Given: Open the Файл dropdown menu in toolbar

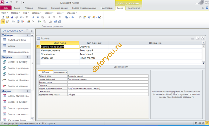Looking at the screenshot, I should pos(5,13).
